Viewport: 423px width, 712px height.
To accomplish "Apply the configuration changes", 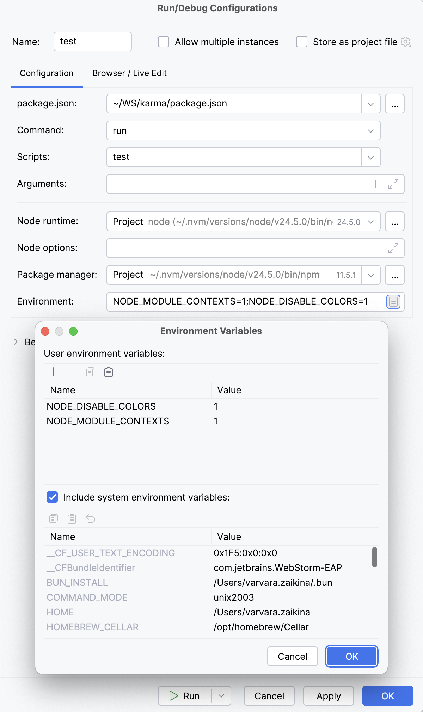I will (x=329, y=696).
